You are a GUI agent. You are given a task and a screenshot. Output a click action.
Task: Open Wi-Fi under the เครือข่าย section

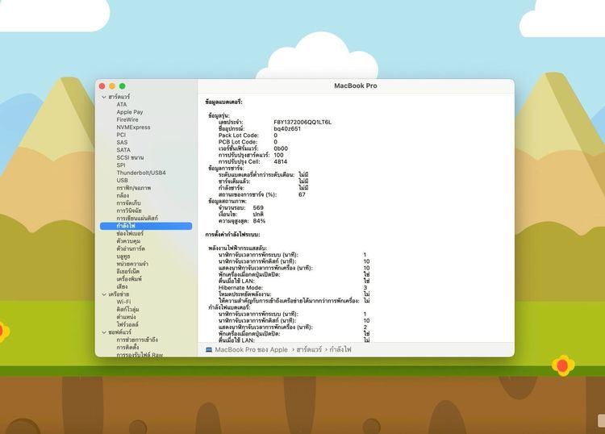pos(123,302)
